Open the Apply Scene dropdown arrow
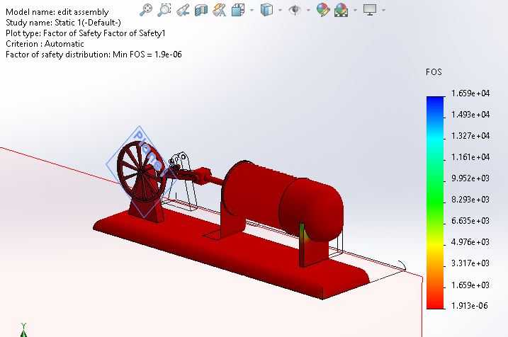Image resolution: width=508 pixels, height=337 pixels. (x=356, y=10)
